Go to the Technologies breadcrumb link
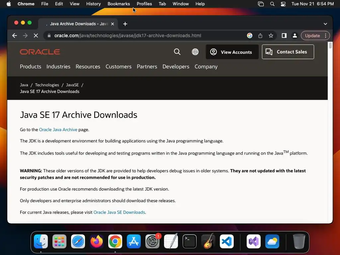Screen dimensions: 340x255 pyautogui.click(x=47, y=85)
